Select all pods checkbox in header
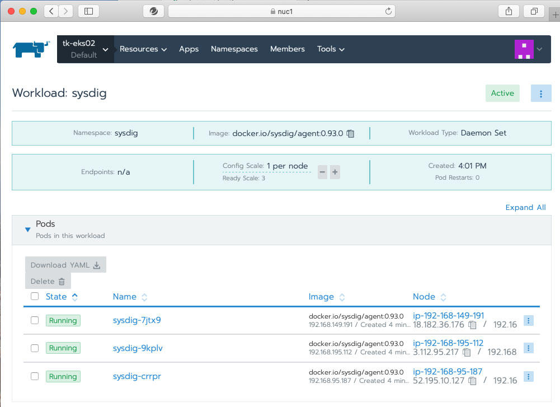This screenshot has height=407, width=560. point(35,296)
